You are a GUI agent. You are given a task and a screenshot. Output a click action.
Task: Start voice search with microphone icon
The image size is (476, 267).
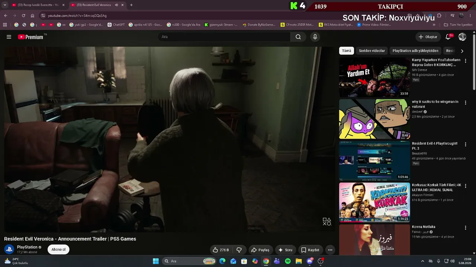315,37
